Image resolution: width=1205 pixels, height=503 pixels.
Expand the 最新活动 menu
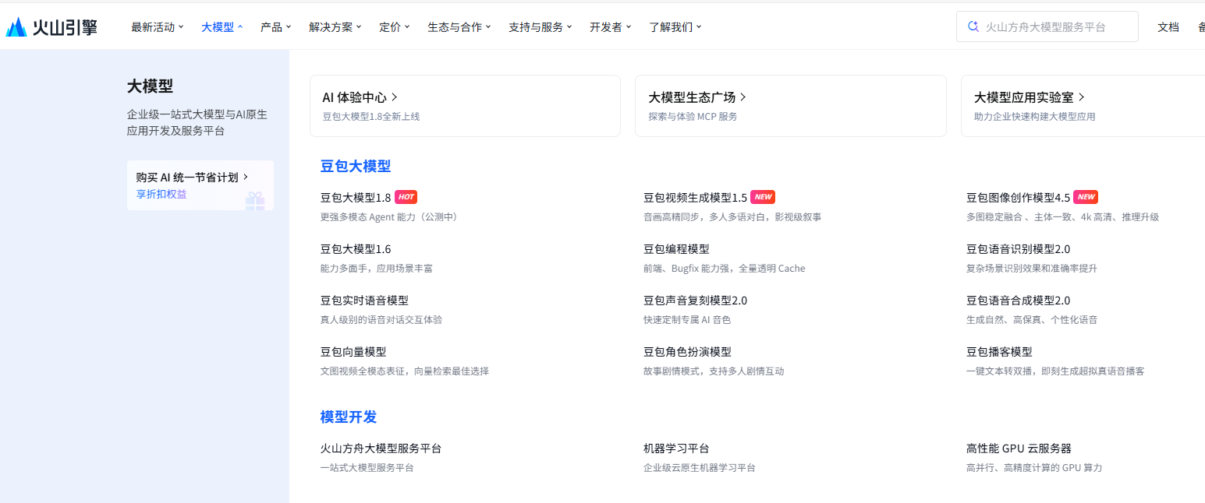click(158, 26)
